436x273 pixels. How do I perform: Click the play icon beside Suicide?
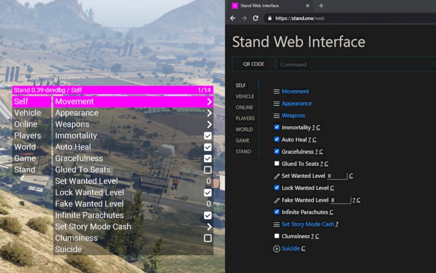pyautogui.click(x=276, y=249)
